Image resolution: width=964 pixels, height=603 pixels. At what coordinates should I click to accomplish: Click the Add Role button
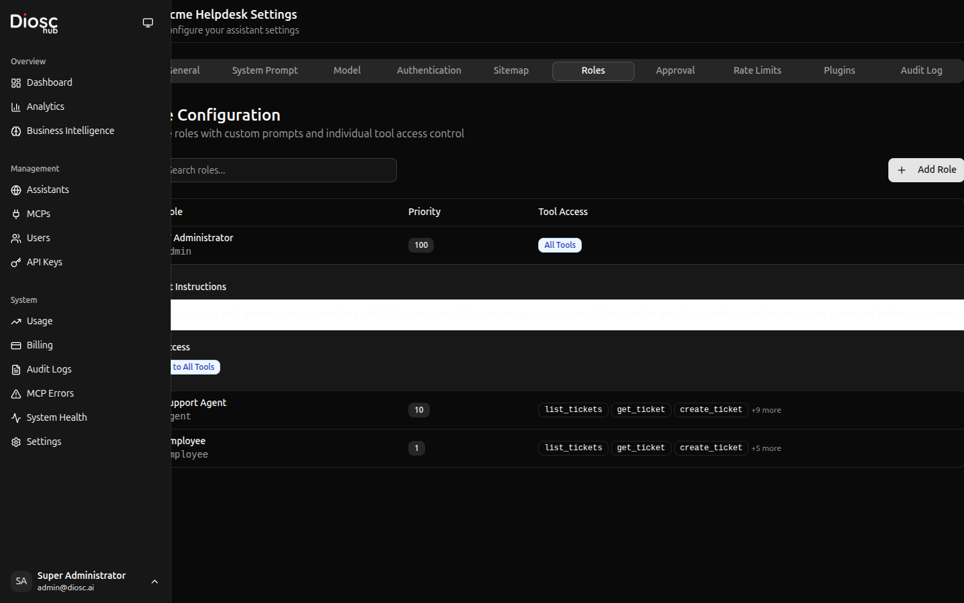coord(927,170)
